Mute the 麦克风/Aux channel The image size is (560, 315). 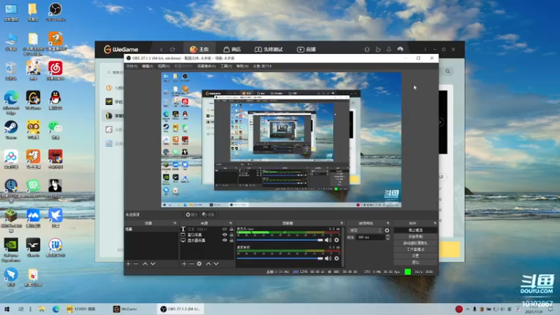click(328, 240)
